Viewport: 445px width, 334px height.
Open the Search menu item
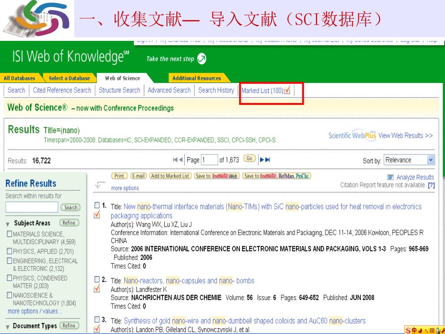17,90
